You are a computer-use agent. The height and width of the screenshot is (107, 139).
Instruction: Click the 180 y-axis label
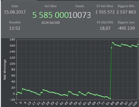tap(12, 40)
